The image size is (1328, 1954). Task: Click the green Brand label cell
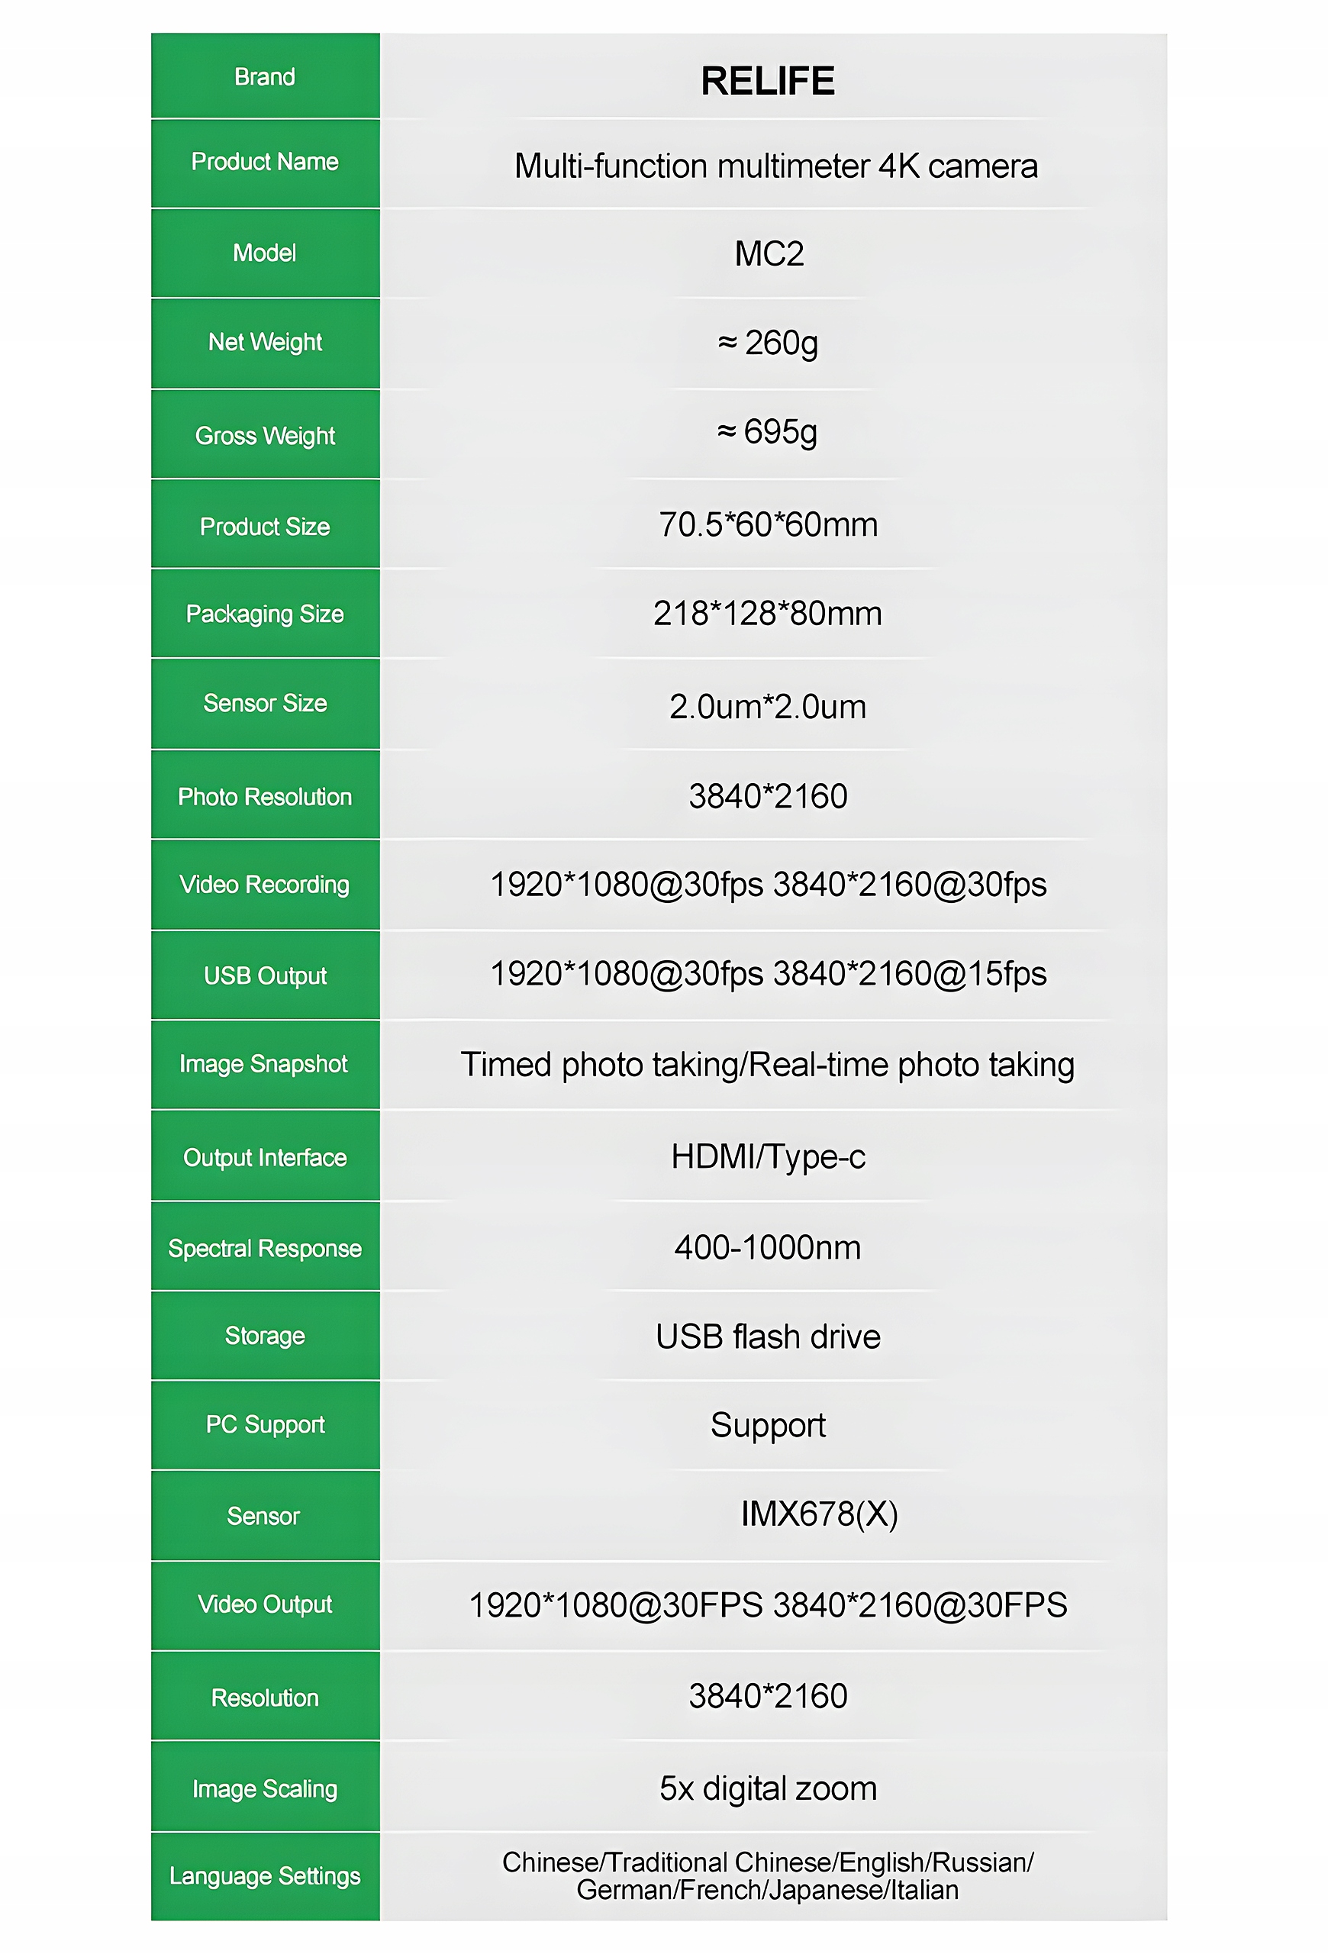tap(265, 76)
